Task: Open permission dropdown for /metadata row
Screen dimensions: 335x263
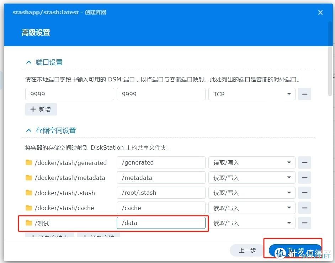Action: click(x=252, y=178)
